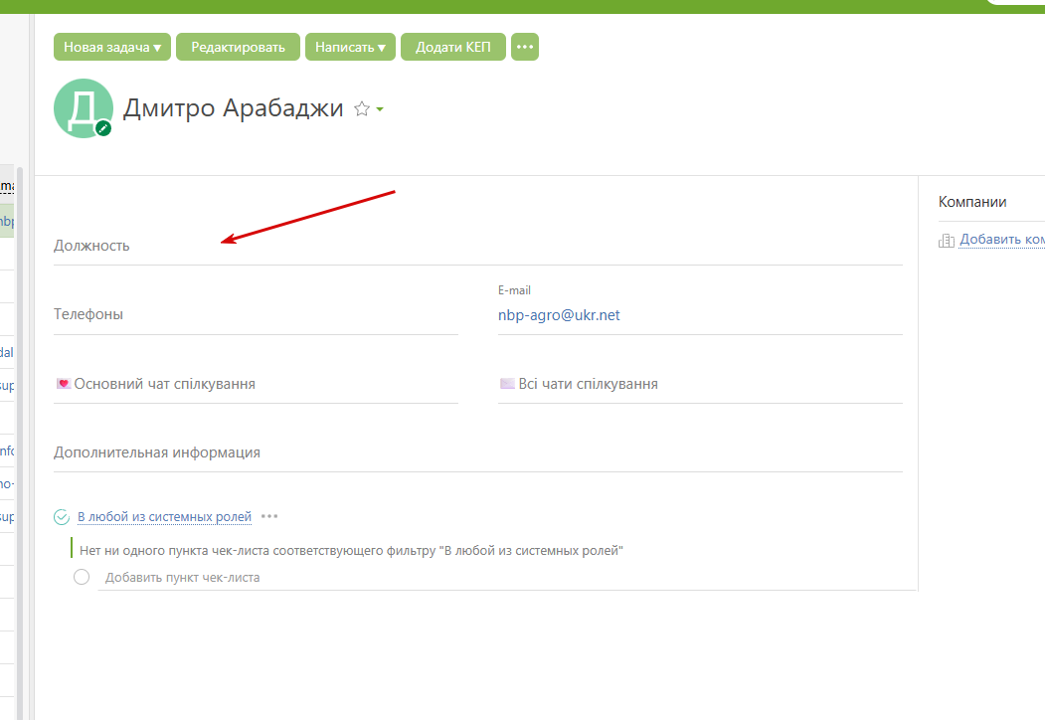Click the Добавить компанию link
1045x720 pixels.
[x=1001, y=240]
